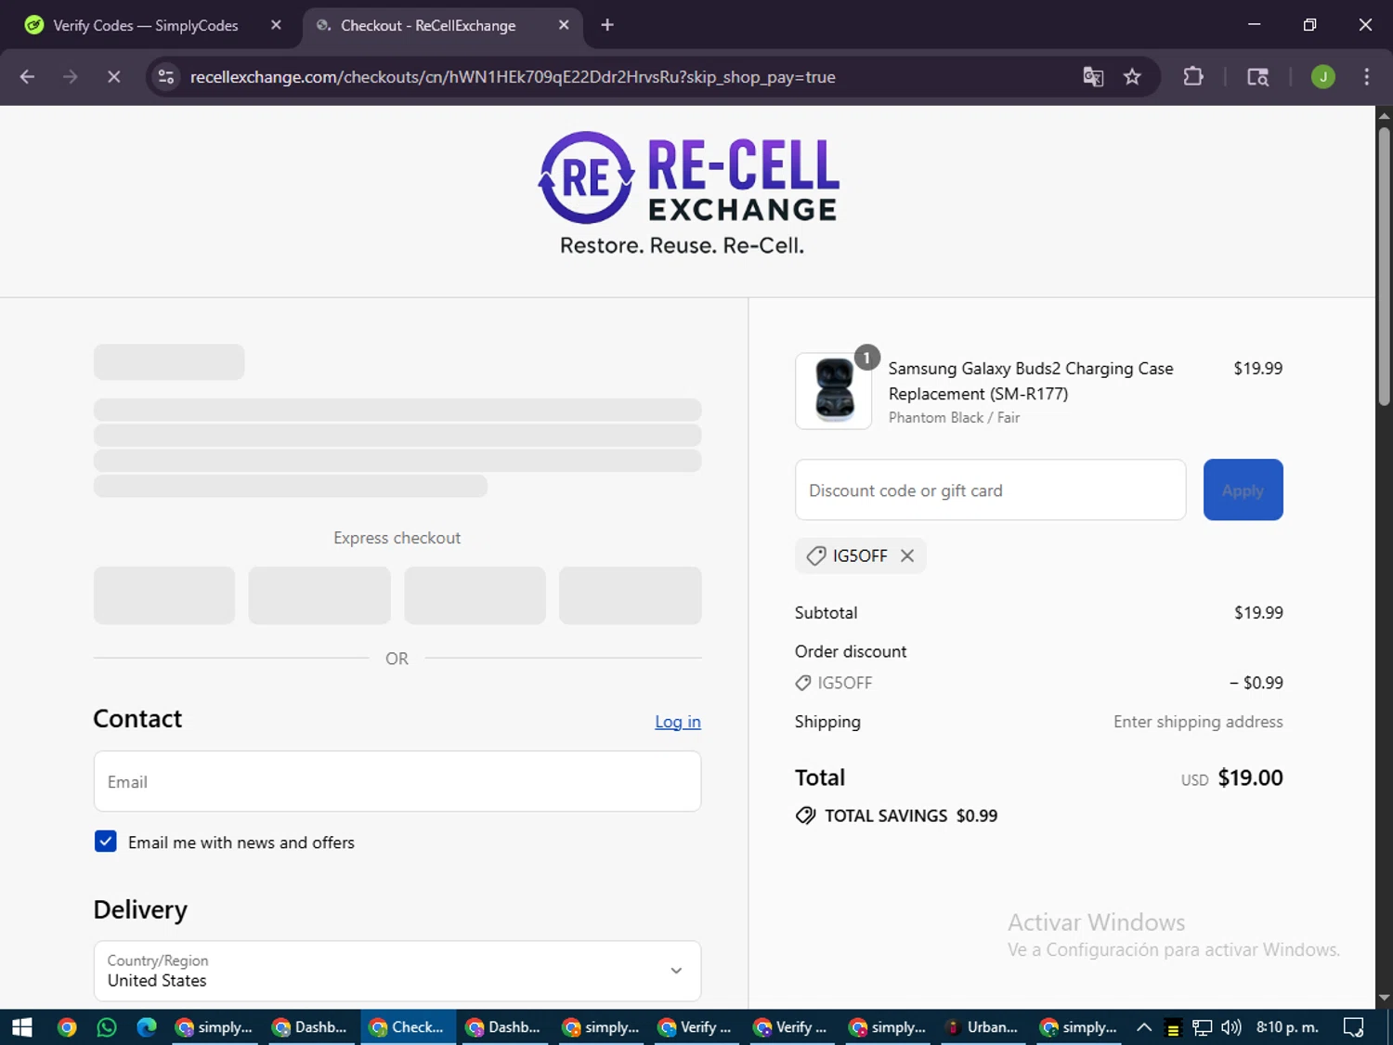Close the Verify Codes — SimplyCodes tab
Screen dimensions: 1393x1045
tap(276, 25)
